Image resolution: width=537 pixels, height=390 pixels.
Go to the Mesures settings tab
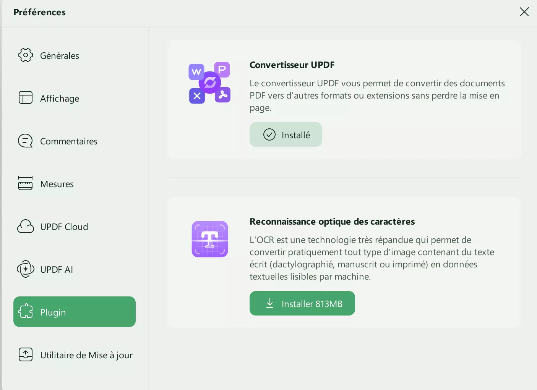(57, 184)
